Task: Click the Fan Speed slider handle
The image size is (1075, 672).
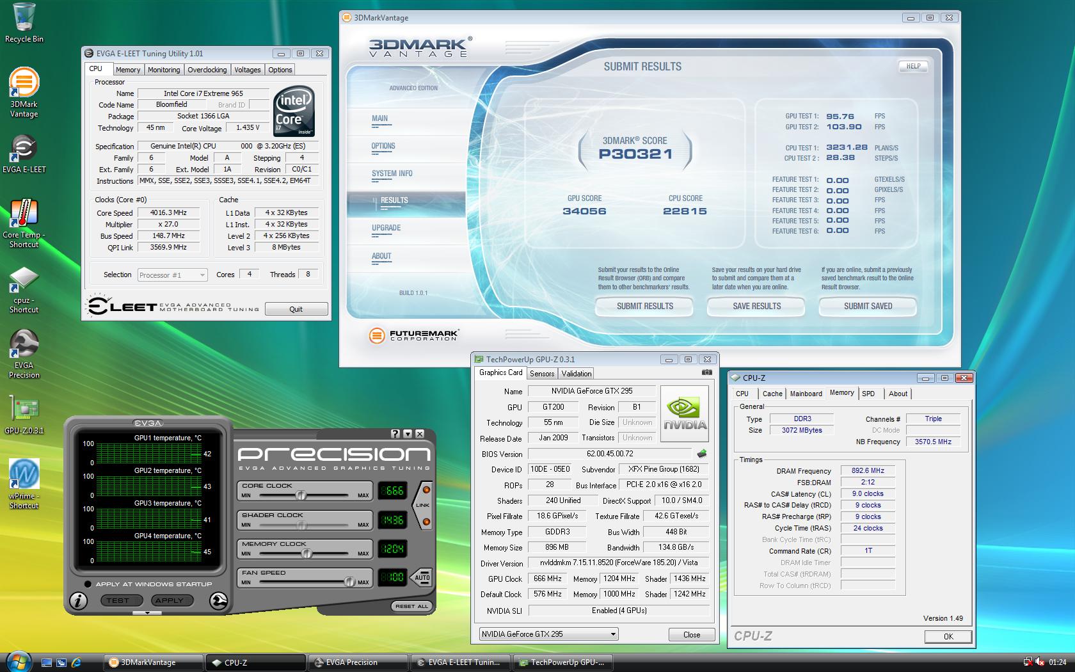Action: point(349,582)
